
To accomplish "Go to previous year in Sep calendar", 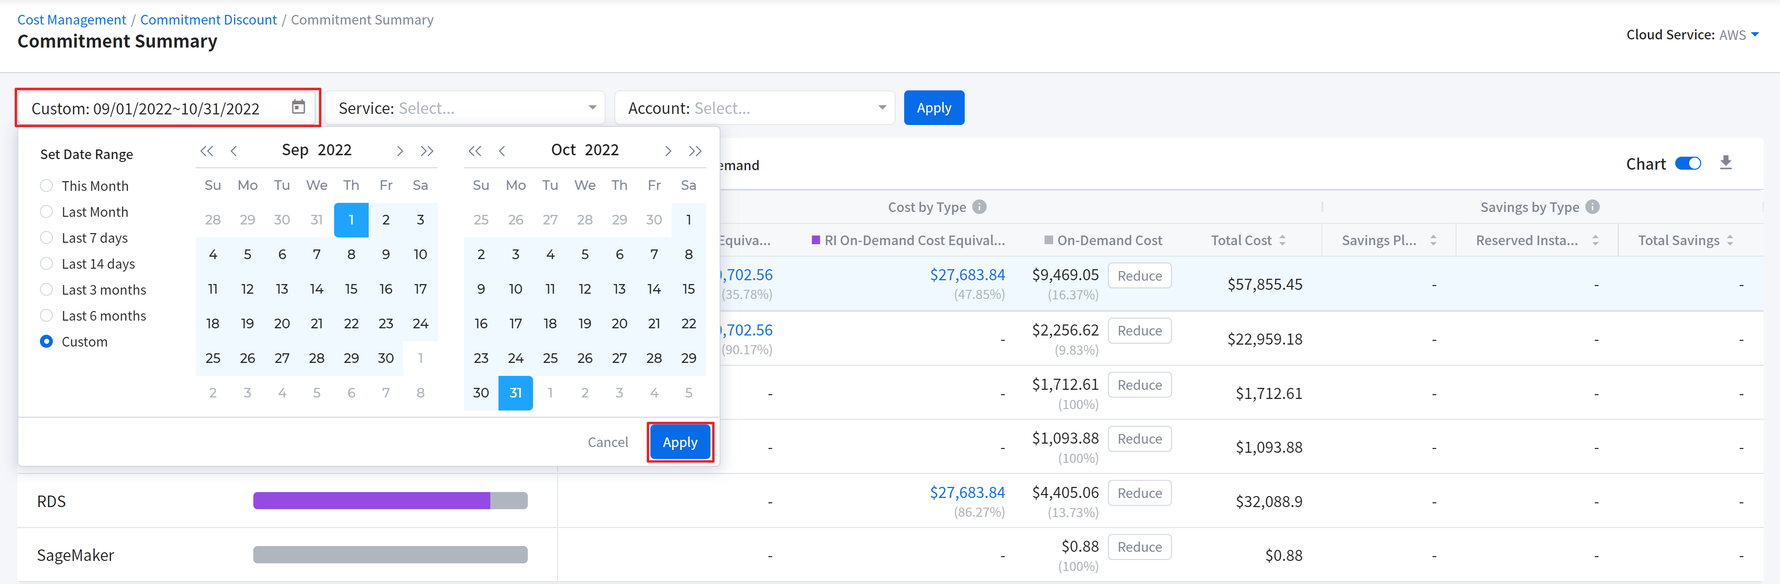I will (206, 150).
